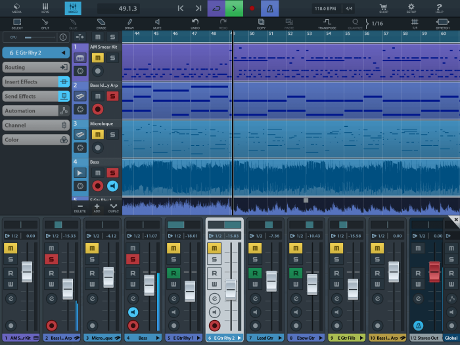This screenshot has width=460, height=345.
Task: Open the Ebow Gtr routing 1/2 selector
Action: (x=297, y=235)
